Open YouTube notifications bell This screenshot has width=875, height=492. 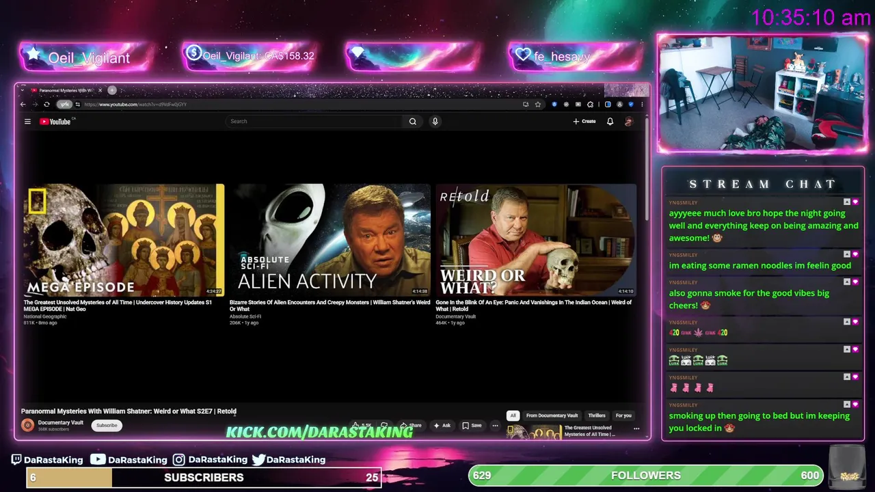pyautogui.click(x=610, y=122)
